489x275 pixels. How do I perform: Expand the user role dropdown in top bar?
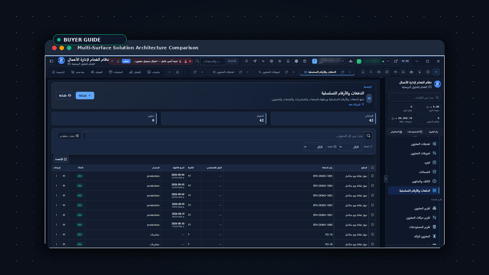pos(343,61)
